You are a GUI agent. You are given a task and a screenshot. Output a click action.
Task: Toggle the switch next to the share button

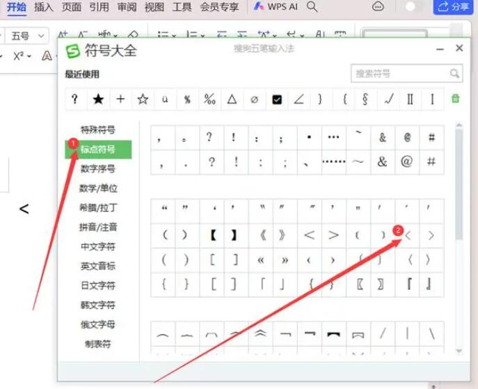pyautogui.click(x=415, y=7)
